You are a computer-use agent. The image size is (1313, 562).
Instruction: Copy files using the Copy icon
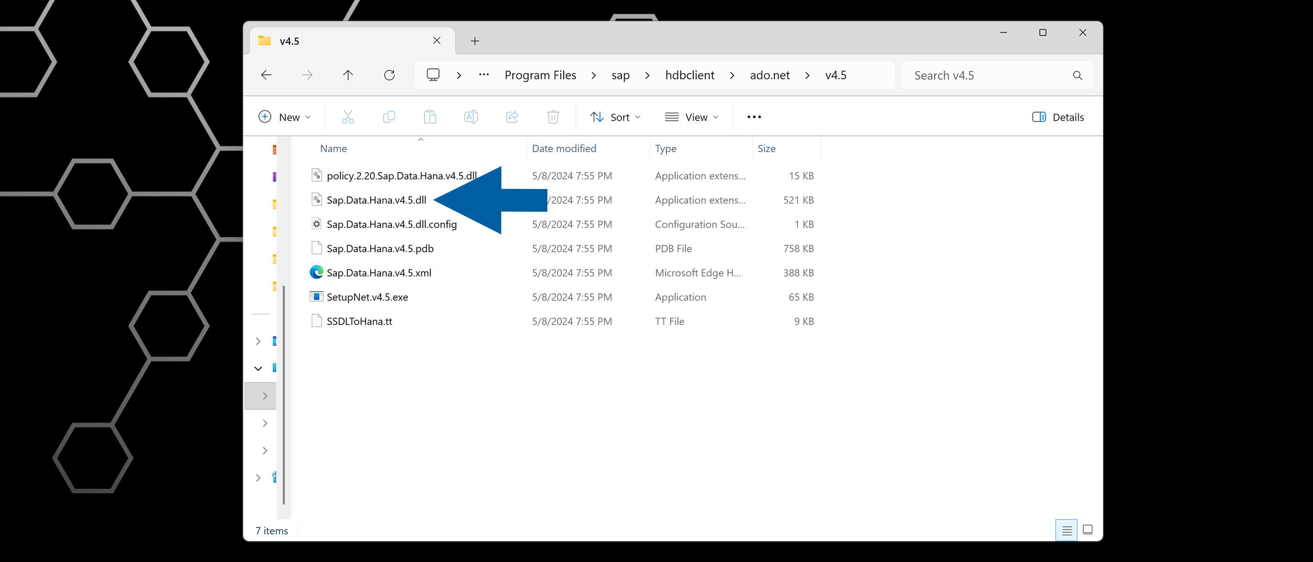click(389, 117)
